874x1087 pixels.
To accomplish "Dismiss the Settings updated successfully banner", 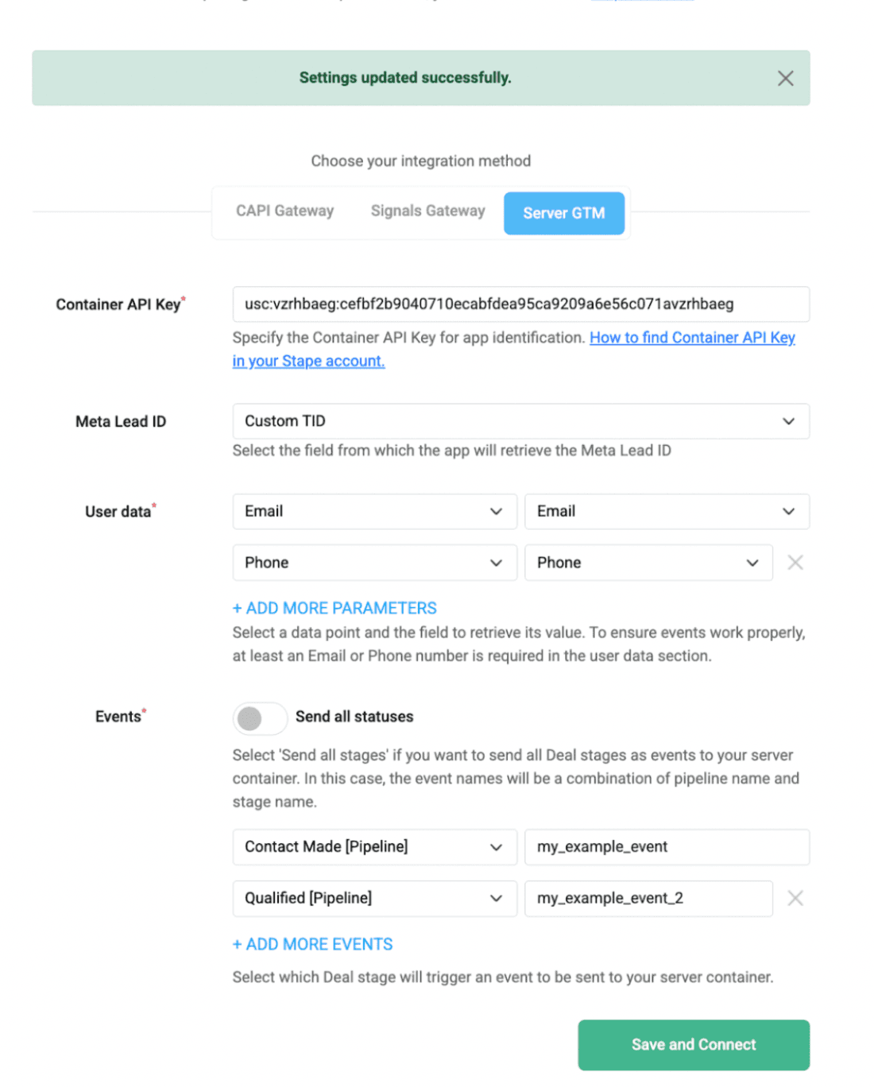I will [785, 78].
